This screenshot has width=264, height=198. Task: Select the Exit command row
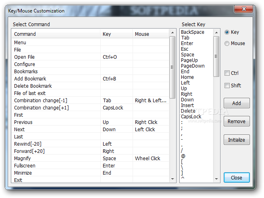click(90, 179)
